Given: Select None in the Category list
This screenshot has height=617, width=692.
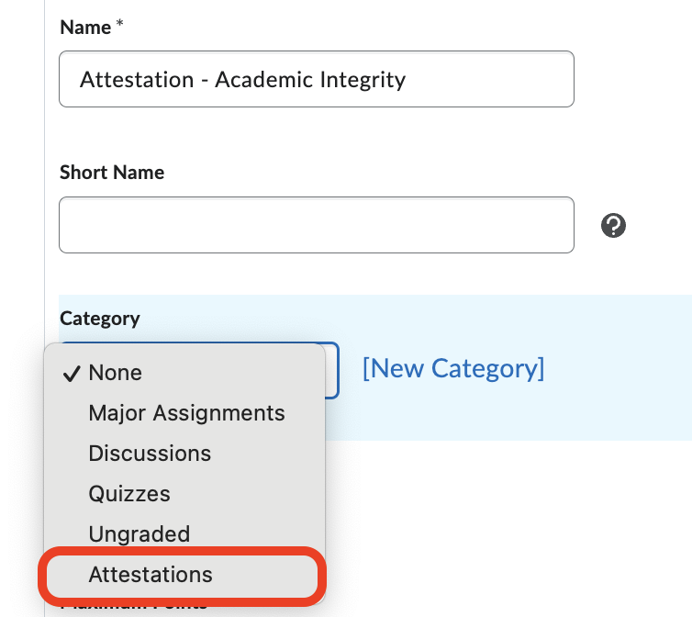Looking at the screenshot, I should [115, 373].
